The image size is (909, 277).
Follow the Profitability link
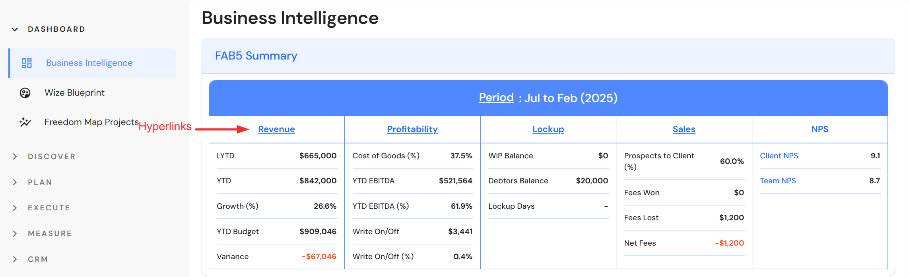412,129
